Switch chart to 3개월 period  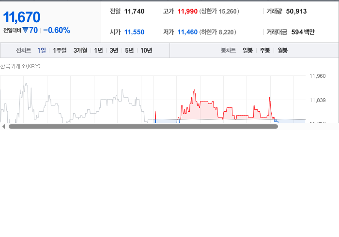[x=80, y=50]
